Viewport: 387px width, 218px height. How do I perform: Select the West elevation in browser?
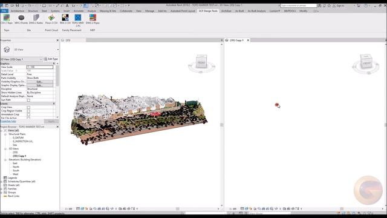click(15, 174)
